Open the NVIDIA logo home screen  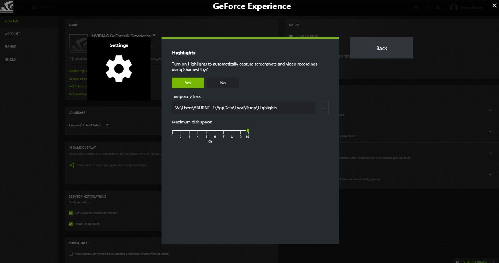(7, 7)
